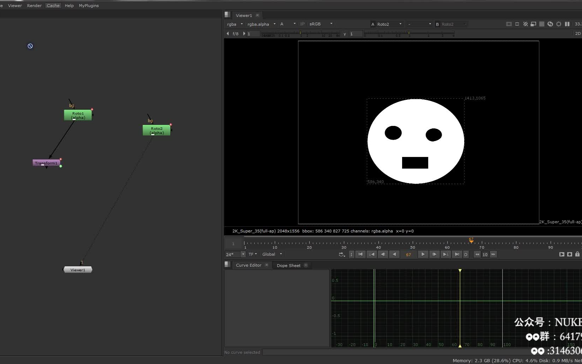Click the gain slider track

click(300, 34)
